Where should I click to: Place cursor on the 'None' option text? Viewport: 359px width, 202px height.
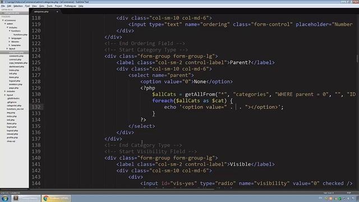click(200, 81)
